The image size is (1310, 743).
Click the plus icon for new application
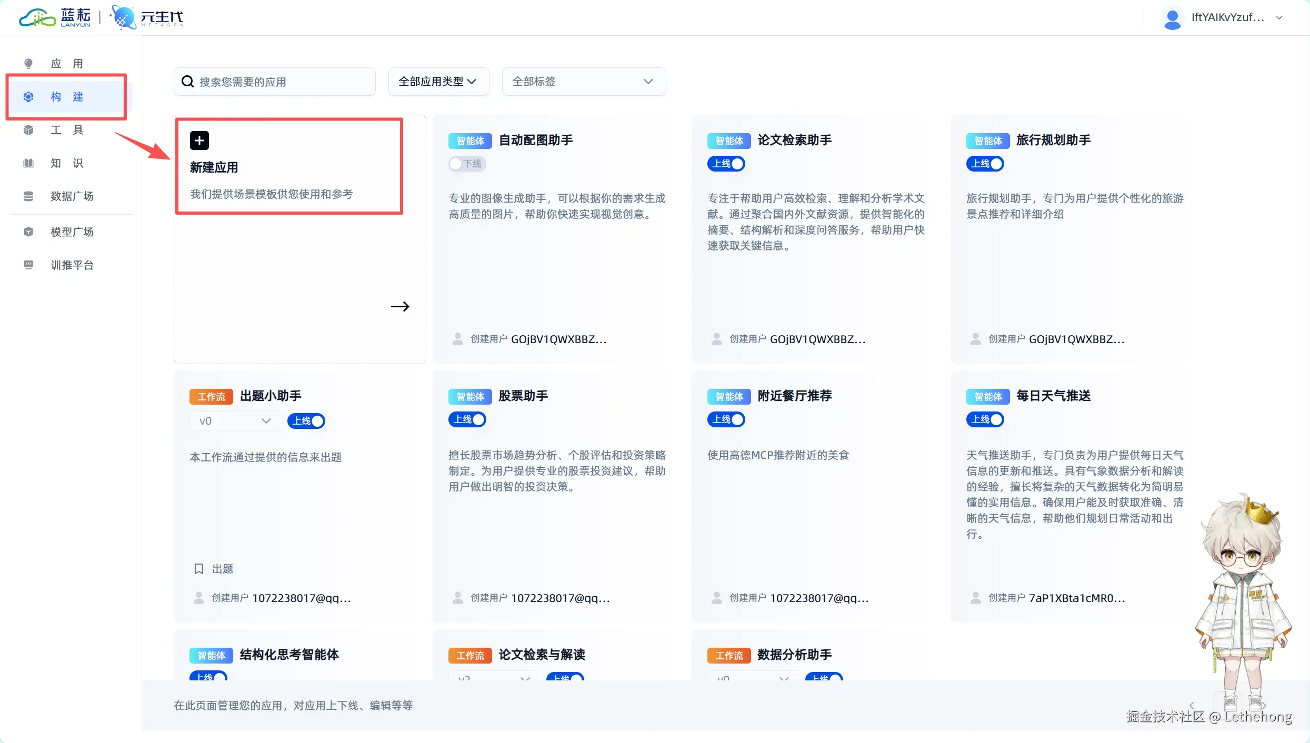(199, 140)
